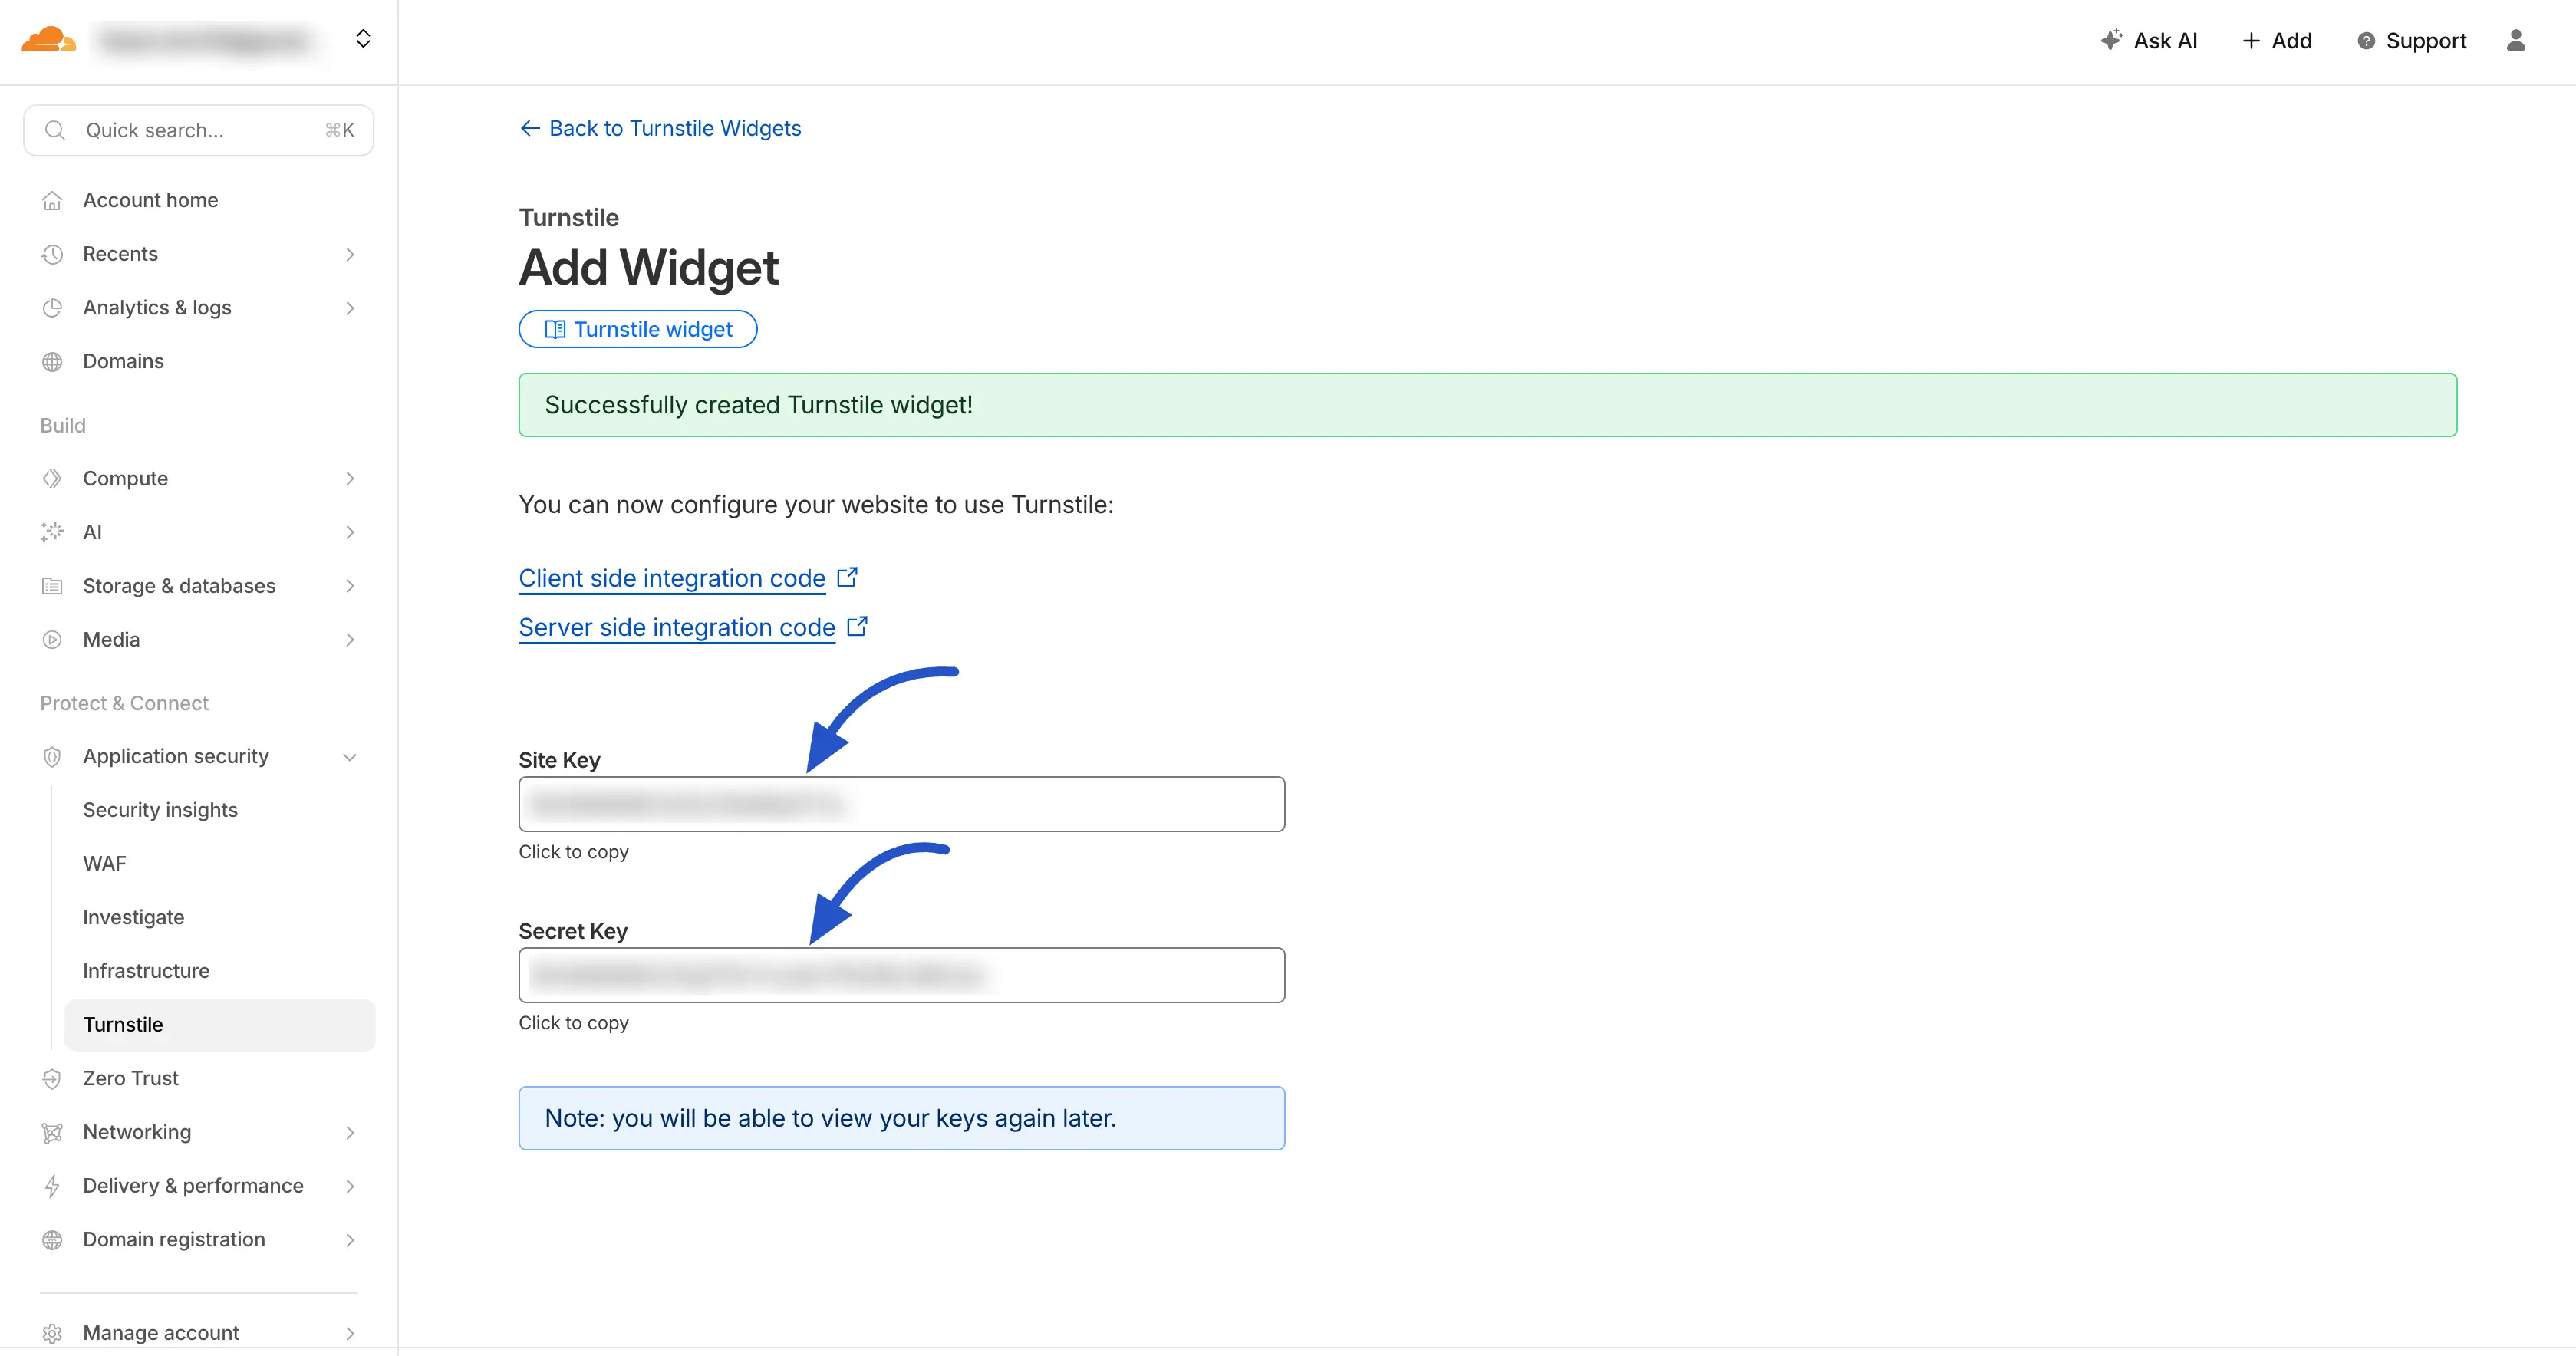Click Back to Turnstile Widgets link
The height and width of the screenshot is (1356, 2576).
659,128
